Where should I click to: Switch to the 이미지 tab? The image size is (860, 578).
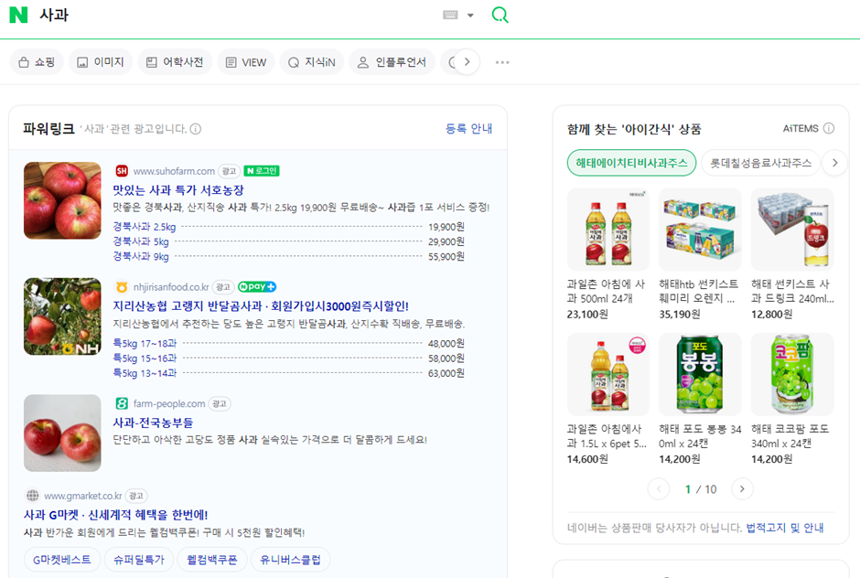pos(101,62)
